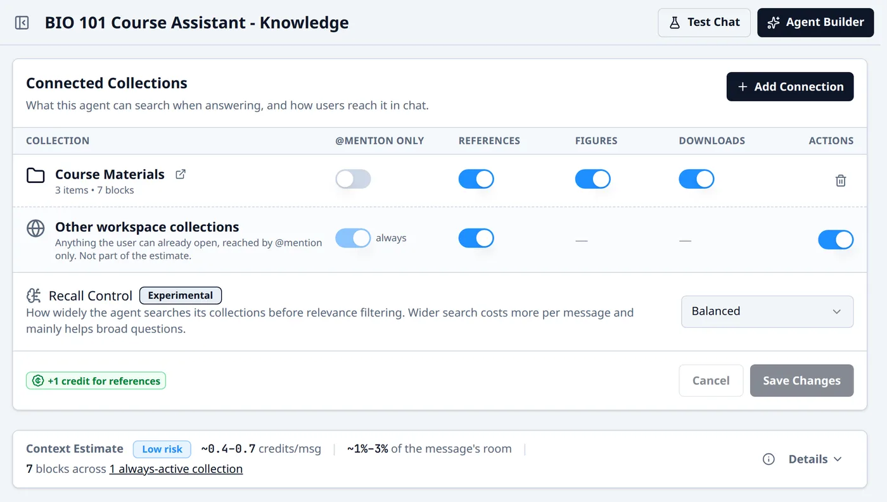Click the "3 items • 7 blocks" text
Image resolution: width=887 pixels, height=502 pixels.
click(94, 190)
